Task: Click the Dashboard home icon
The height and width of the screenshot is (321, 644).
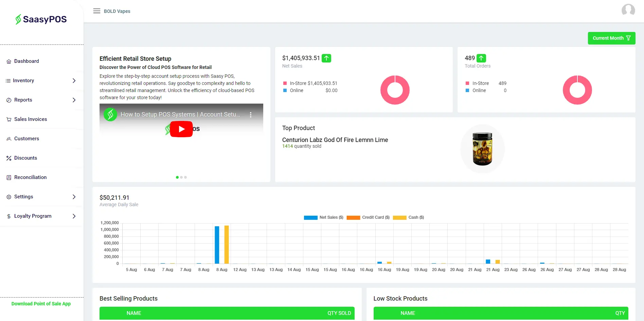Action: (x=9, y=61)
